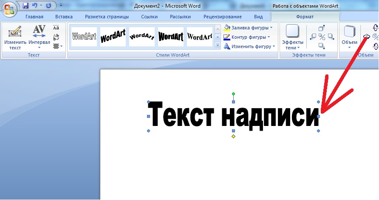This screenshot has height=200, width=379.
Task: Redo the last action
Action: pyautogui.click(x=48, y=6)
